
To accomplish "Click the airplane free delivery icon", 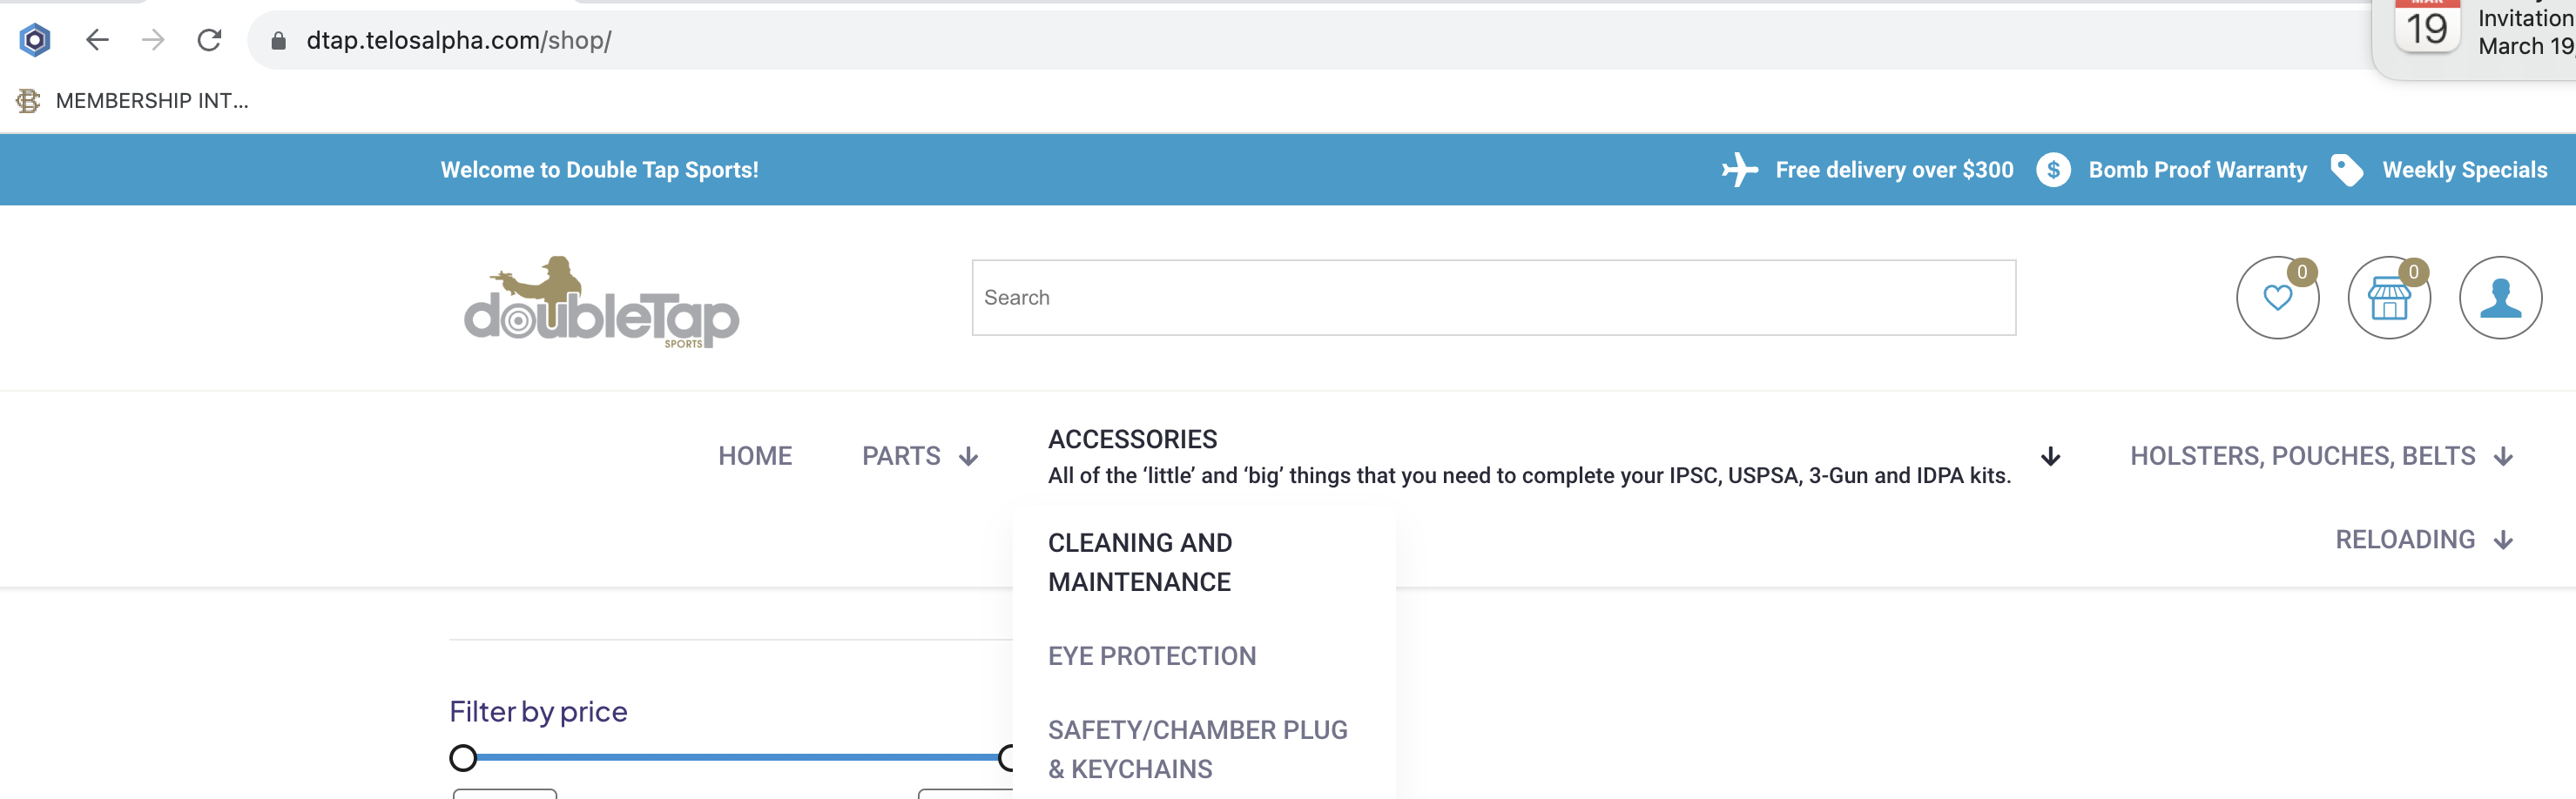I will click(x=1740, y=170).
